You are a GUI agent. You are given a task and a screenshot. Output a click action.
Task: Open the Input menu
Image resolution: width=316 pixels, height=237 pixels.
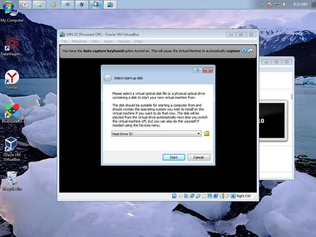(x=108, y=41)
